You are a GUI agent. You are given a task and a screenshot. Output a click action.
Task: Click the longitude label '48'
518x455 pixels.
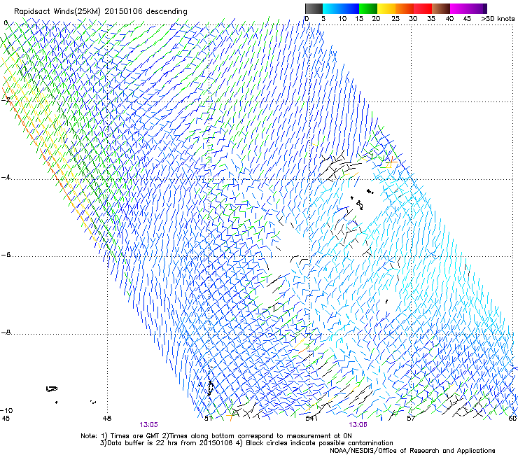click(x=107, y=419)
